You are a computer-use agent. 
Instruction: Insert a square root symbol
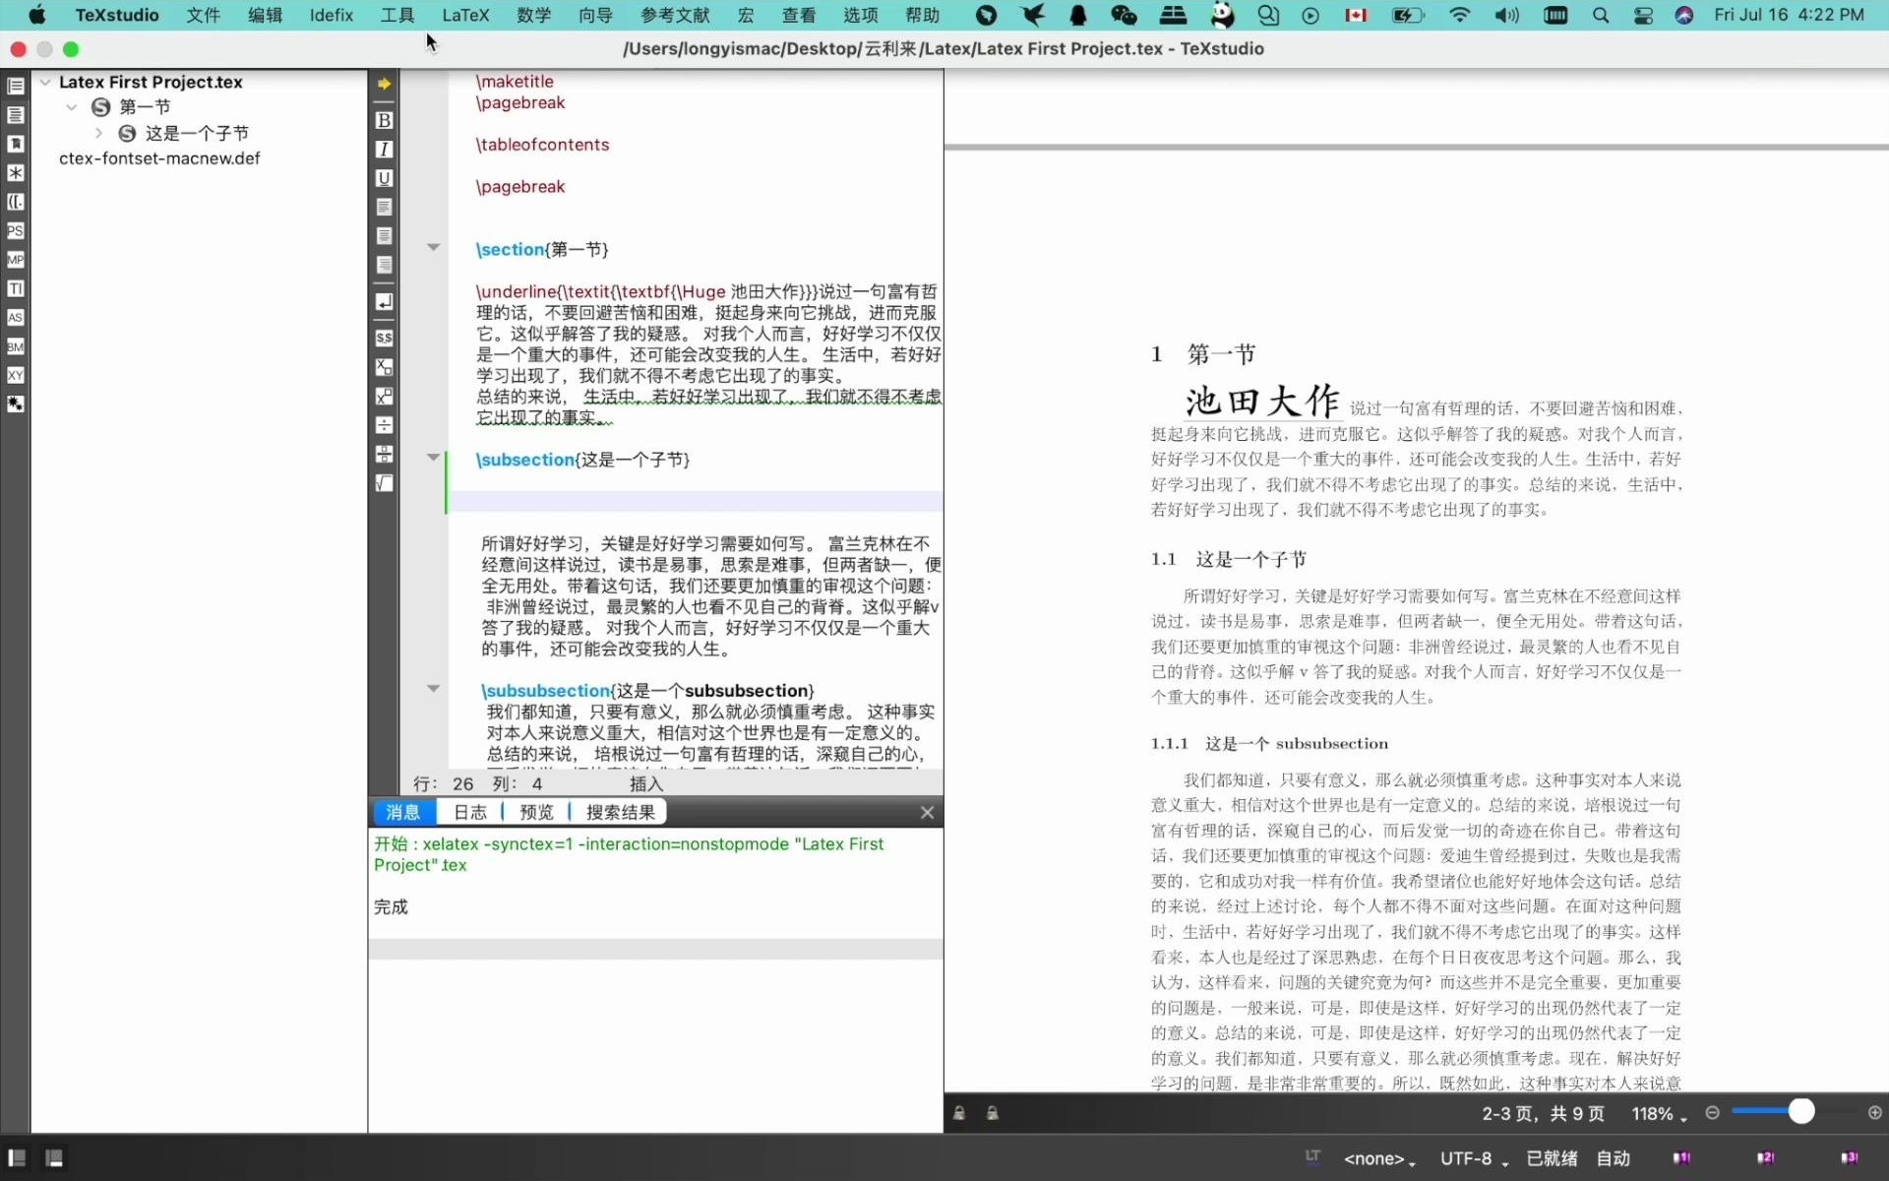click(x=384, y=483)
